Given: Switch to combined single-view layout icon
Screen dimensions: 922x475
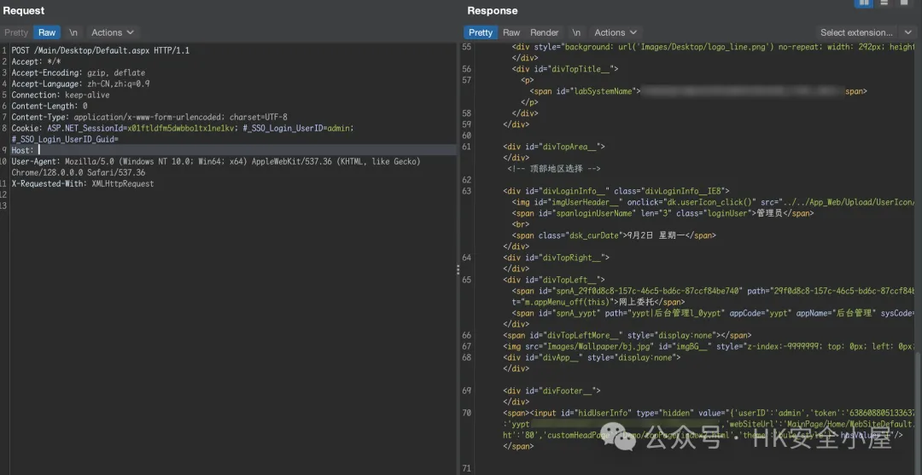Looking at the screenshot, I should tap(904, 3).
